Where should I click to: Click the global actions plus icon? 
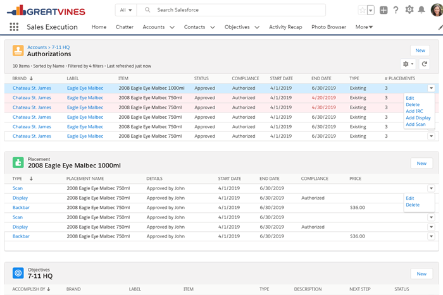pyautogui.click(x=384, y=10)
